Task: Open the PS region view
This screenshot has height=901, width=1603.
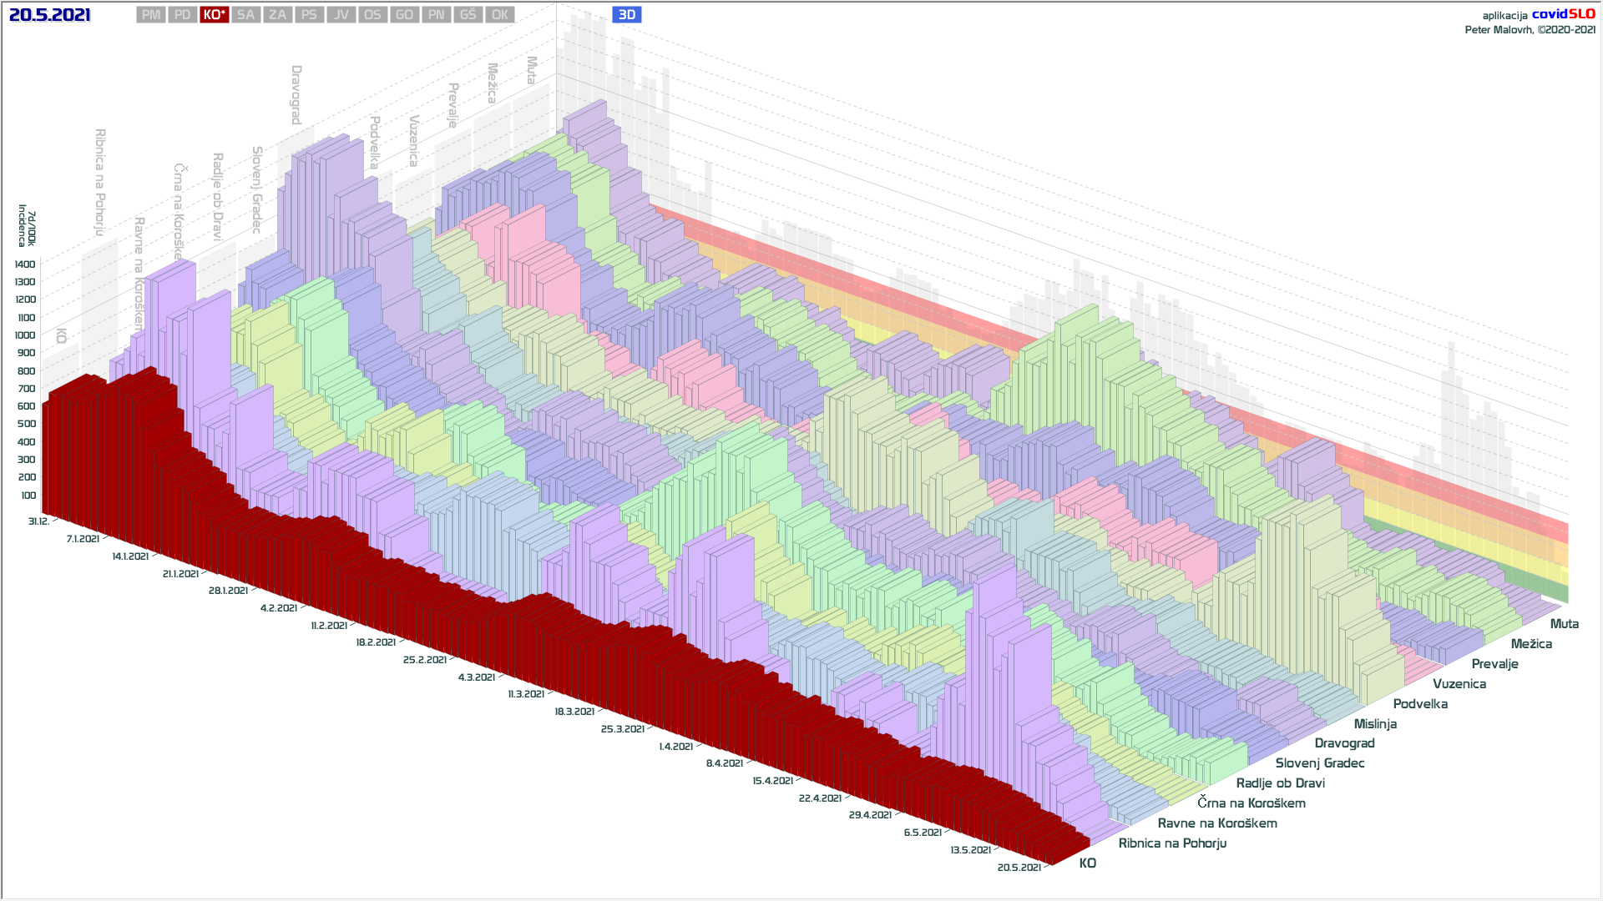Action: [x=309, y=15]
